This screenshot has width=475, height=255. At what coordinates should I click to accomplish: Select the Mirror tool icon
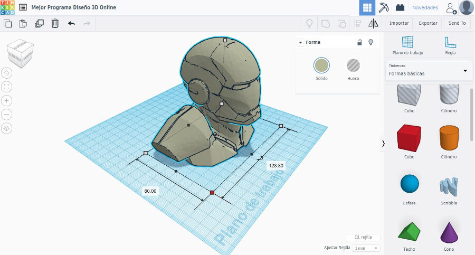pos(373,23)
